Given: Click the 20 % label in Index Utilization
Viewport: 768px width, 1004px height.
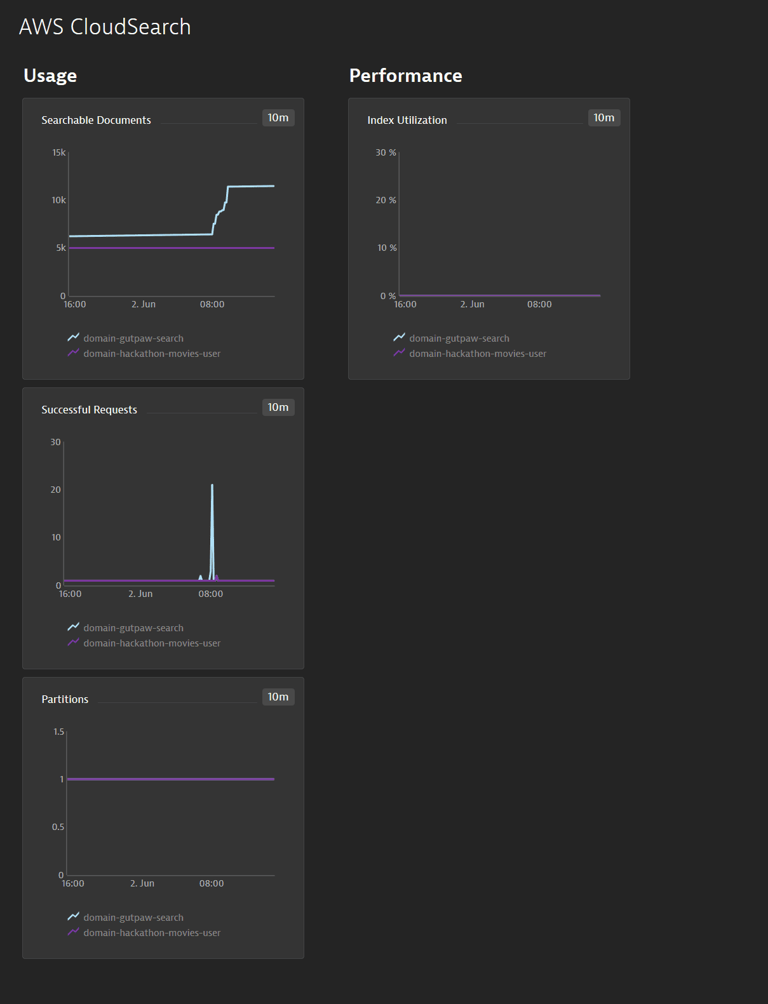Looking at the screenshot, I should (x=386, y=200).
